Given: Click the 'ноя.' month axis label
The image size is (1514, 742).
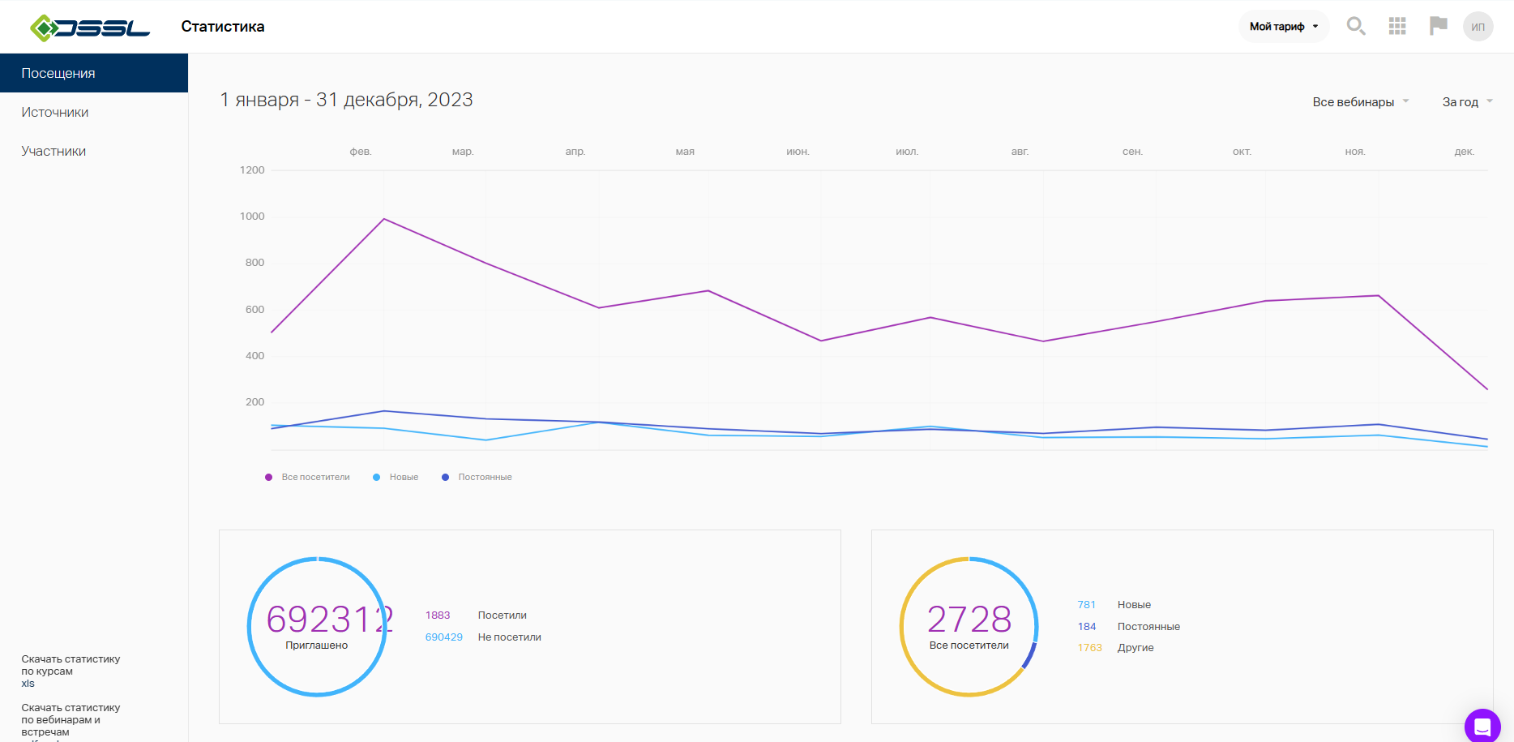Looking at the screenshot, I should [1355, 152].
